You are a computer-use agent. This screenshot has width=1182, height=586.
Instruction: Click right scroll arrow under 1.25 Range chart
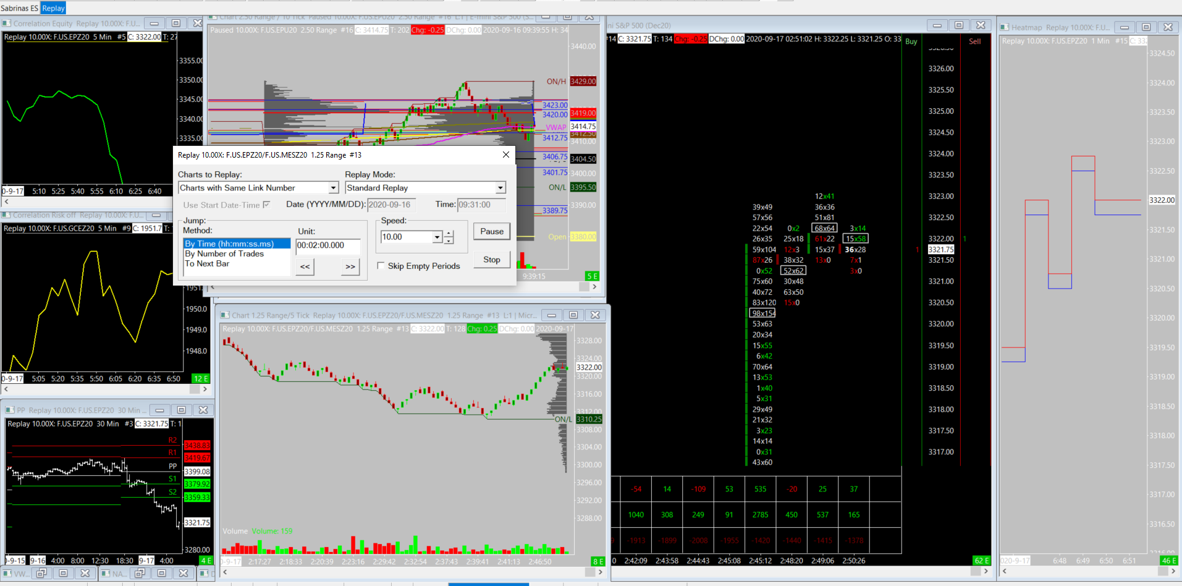click(x=600, y=572)
